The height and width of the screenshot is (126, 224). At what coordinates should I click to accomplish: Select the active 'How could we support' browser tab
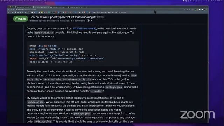click(x=41, y=7)
